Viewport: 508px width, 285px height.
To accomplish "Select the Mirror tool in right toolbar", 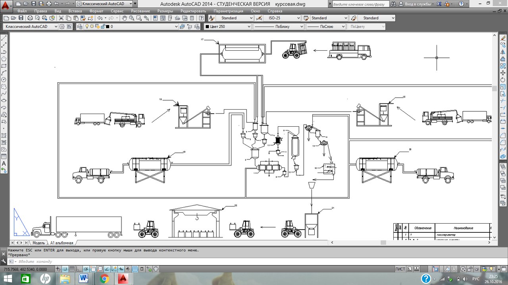I will coord(503,52).
